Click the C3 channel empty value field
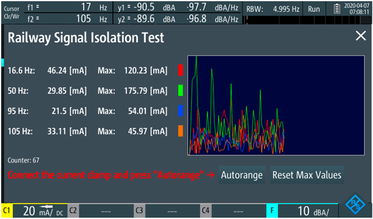 click(x=172, y=211)
